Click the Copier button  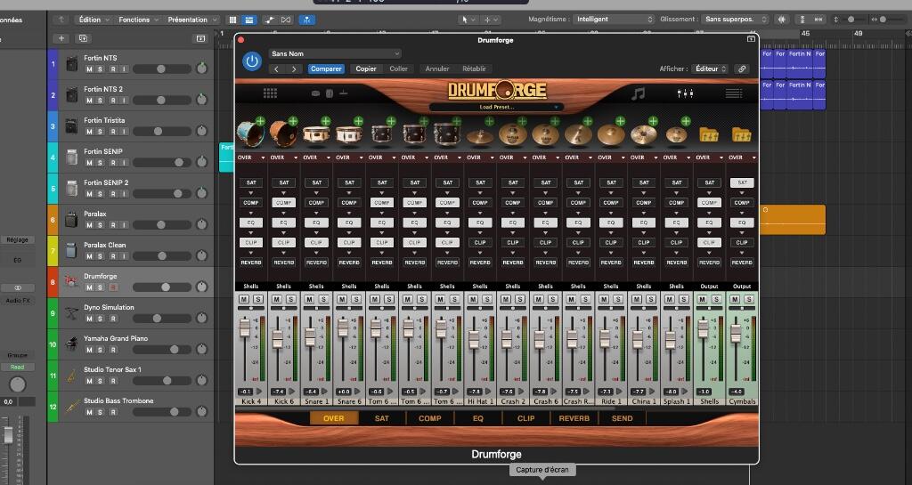click(x=366, y=69)
